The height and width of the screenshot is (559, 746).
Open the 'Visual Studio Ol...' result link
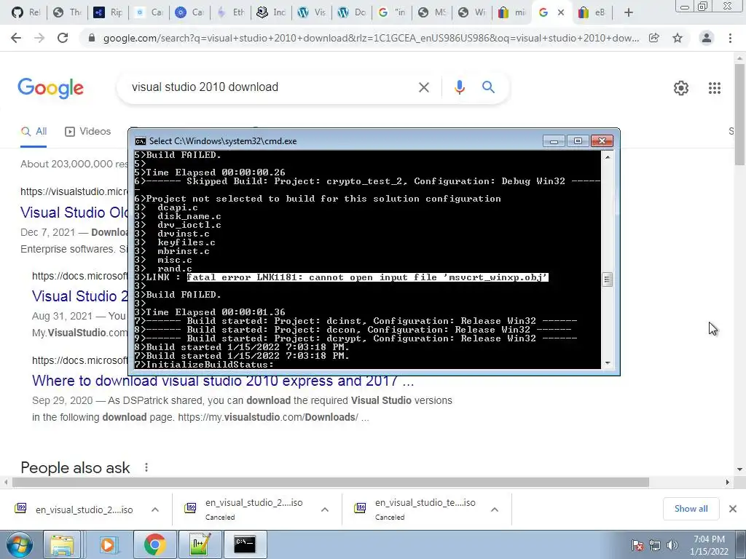pyautogui.click(x=74, y=213)
